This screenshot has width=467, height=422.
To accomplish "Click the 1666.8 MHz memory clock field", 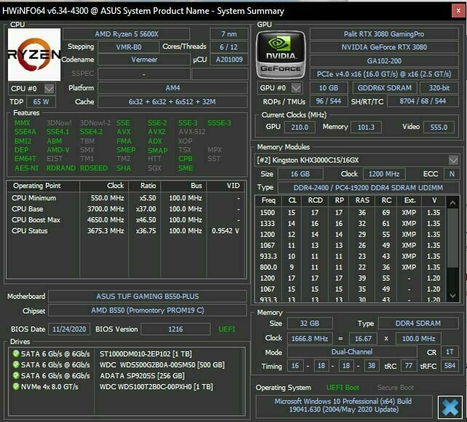I will coord(310,339).
